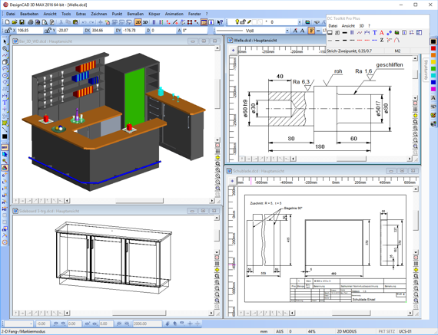This screenshot has width=438, height=335.
Task: Click the DX value input field
Action: click(102, 31)
